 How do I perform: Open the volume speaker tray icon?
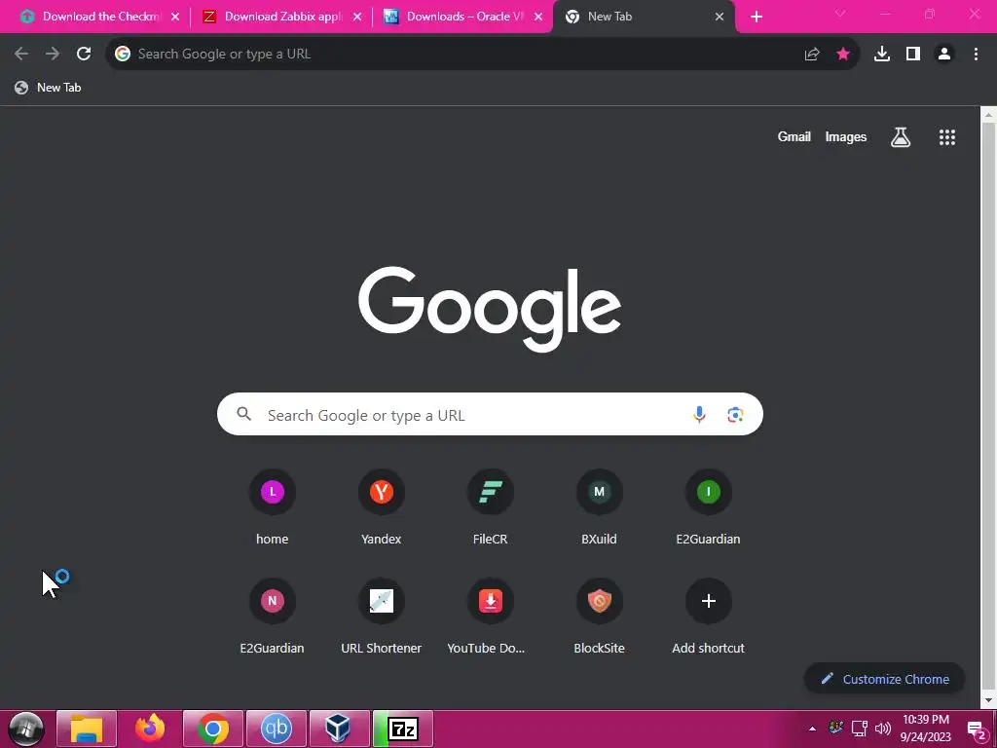[x=882, y=729]
